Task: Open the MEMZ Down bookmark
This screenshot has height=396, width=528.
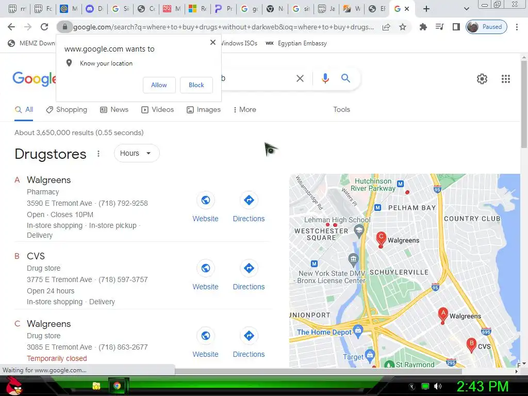Action: (x=31, y=43)
